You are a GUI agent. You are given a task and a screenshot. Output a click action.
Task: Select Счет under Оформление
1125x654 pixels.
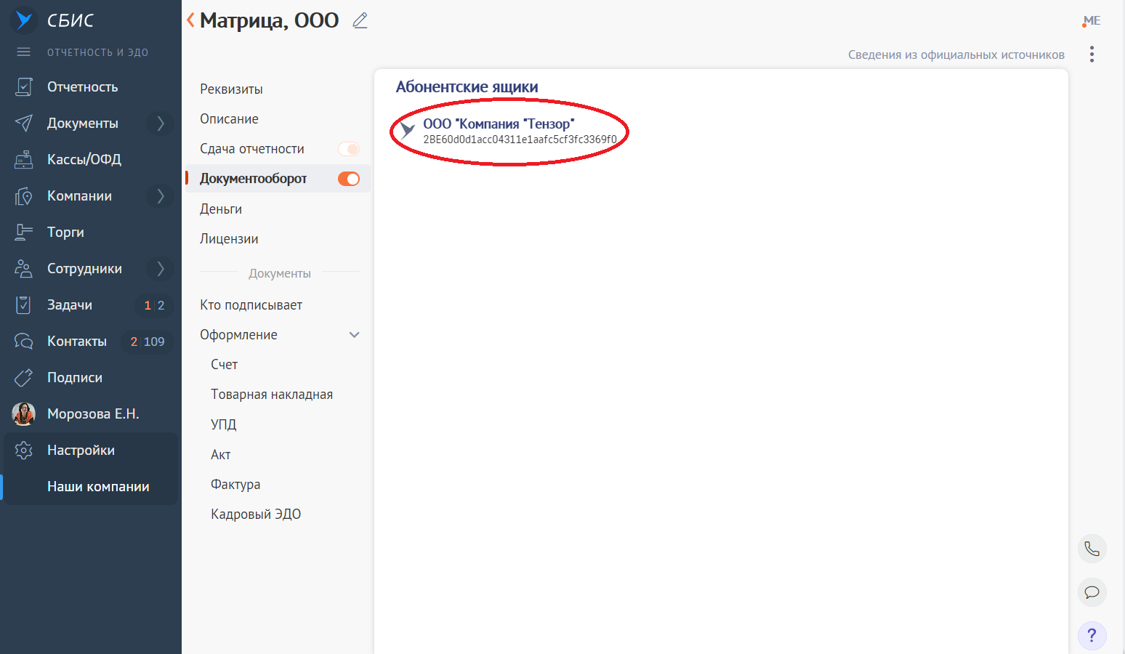(224, 364)
